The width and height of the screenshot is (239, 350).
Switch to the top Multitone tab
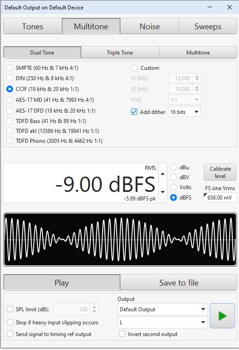coord(91,26)
